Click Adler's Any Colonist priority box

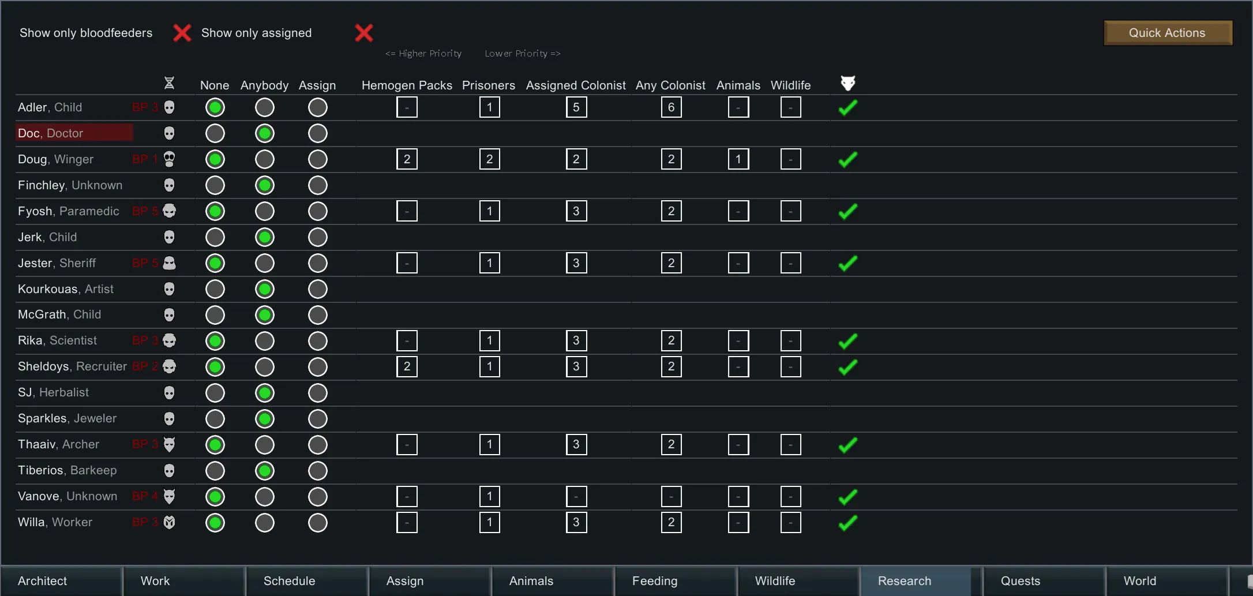click(671, 107)
